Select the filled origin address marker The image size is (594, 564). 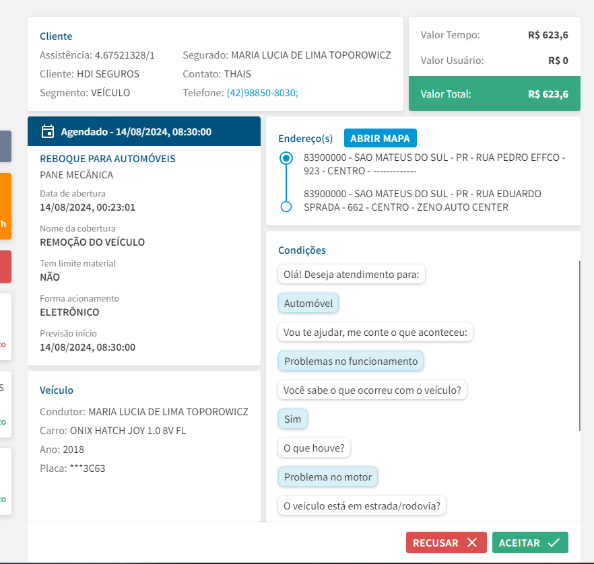click(x=286, y=158)
